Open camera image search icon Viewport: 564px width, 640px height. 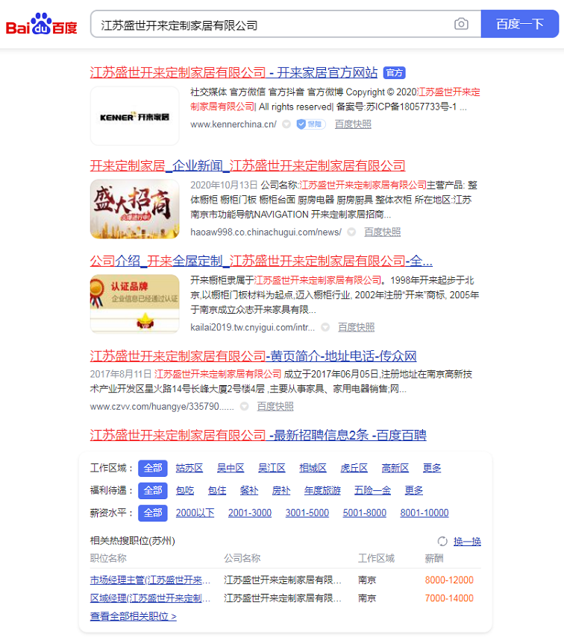point(461,24)
